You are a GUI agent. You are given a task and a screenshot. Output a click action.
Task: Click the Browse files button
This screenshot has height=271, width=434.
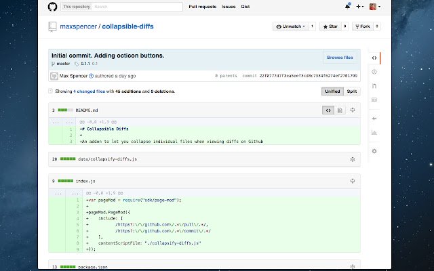tap(340, 58)
